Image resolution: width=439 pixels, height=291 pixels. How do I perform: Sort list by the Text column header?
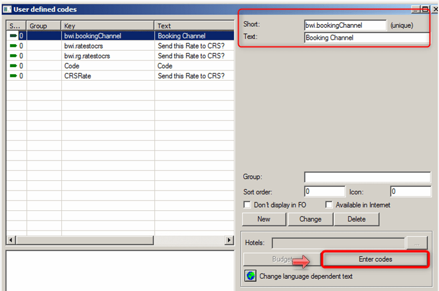194,26
